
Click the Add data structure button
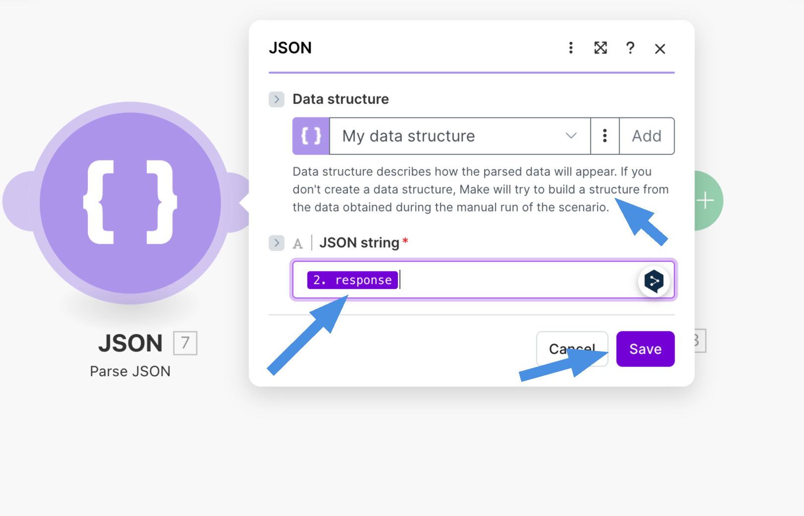(646, 136)
